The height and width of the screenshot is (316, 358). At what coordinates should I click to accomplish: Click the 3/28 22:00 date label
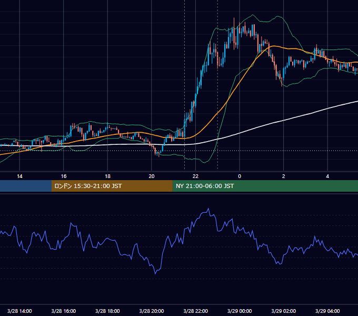click(196, 311)
